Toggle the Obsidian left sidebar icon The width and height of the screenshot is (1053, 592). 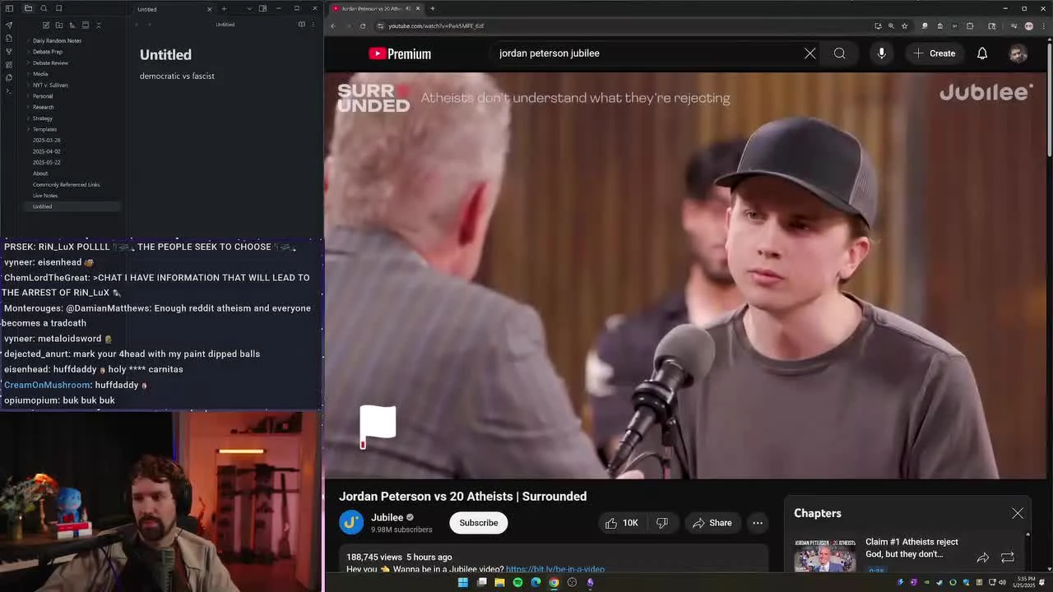(9, 8)
